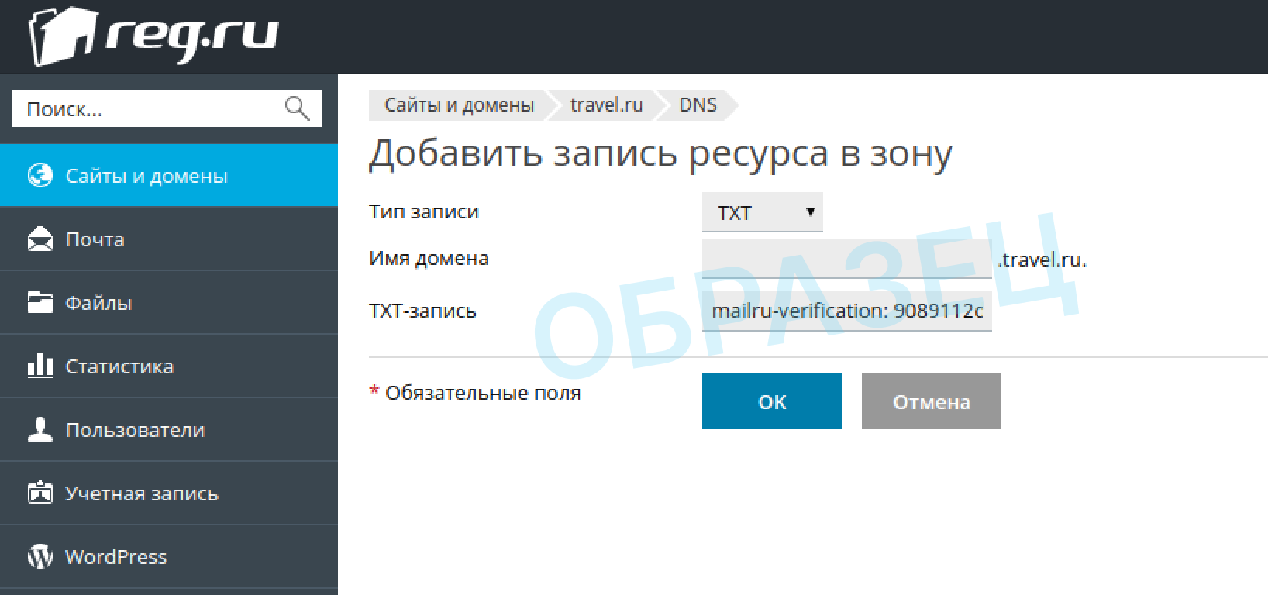Open Файлы sidebar menu item
This screenshot has width=1268, height=595.
[169, 303]
